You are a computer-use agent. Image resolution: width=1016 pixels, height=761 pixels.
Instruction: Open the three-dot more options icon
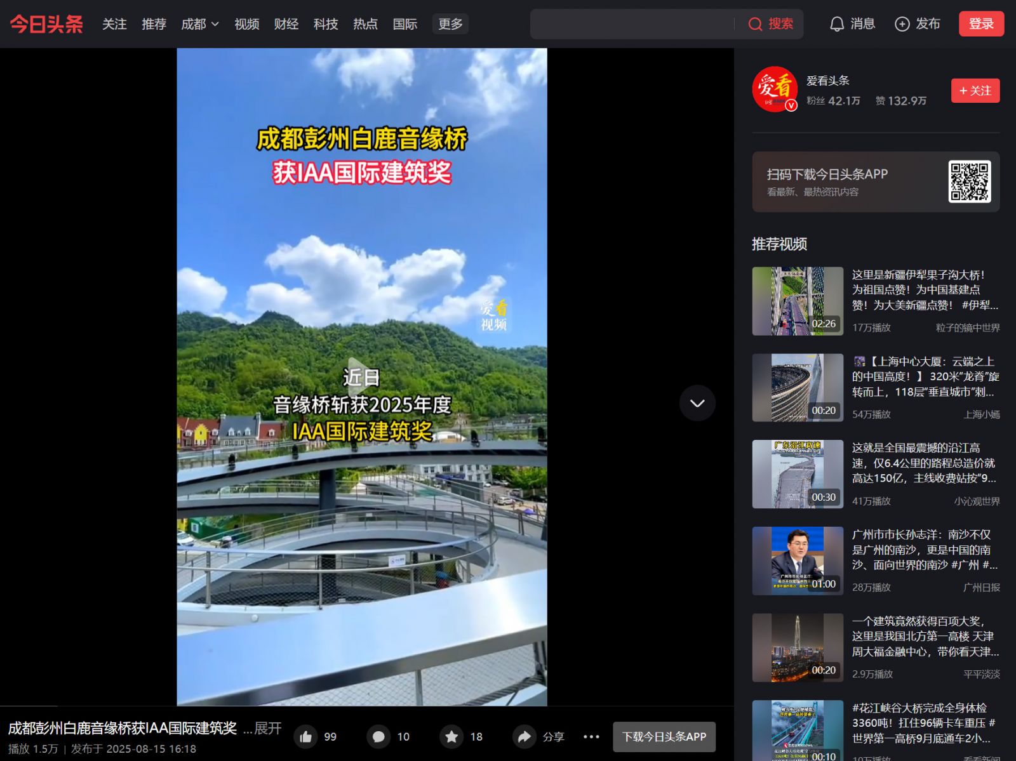591,737
